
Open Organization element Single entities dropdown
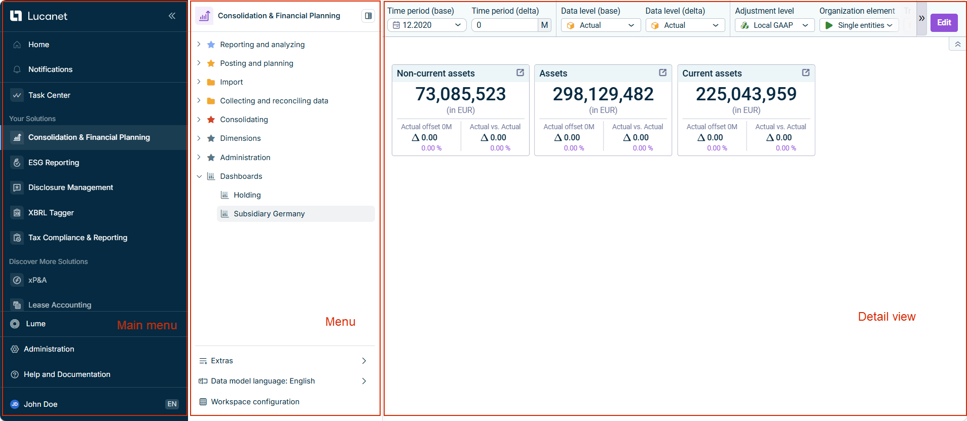[859, 25]
